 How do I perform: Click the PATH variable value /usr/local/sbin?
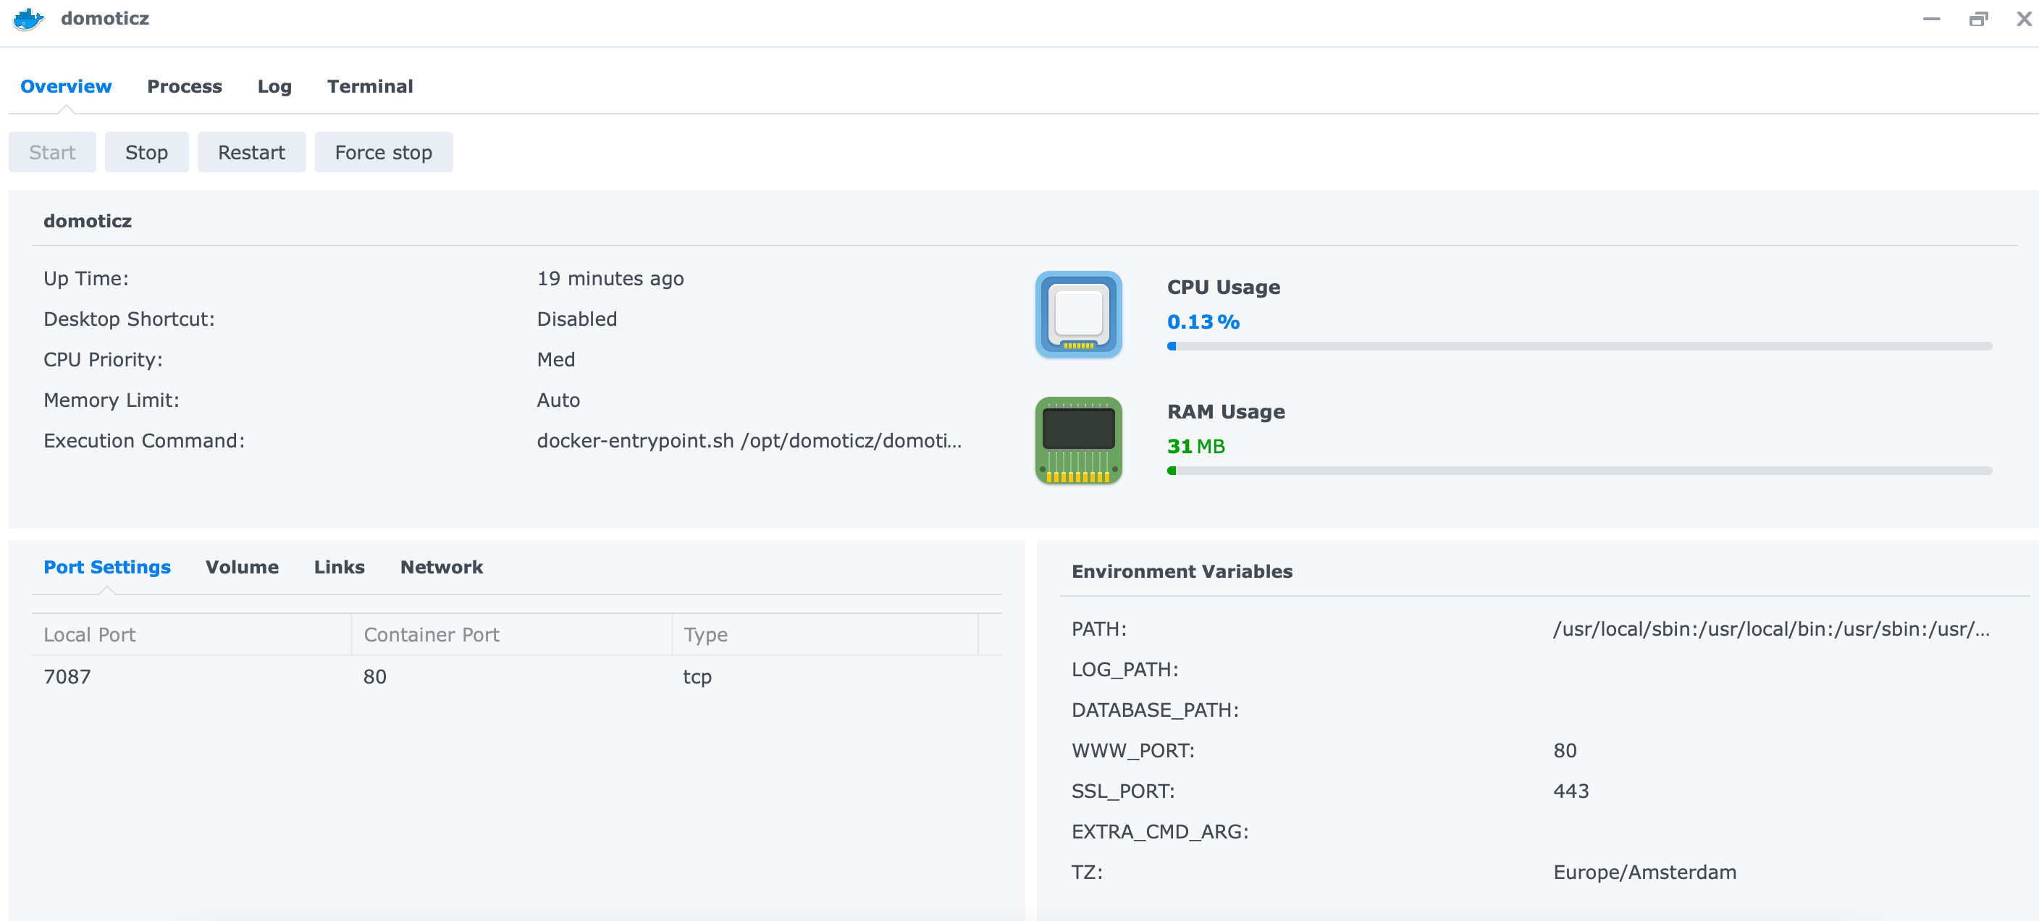coord(1770,629)
